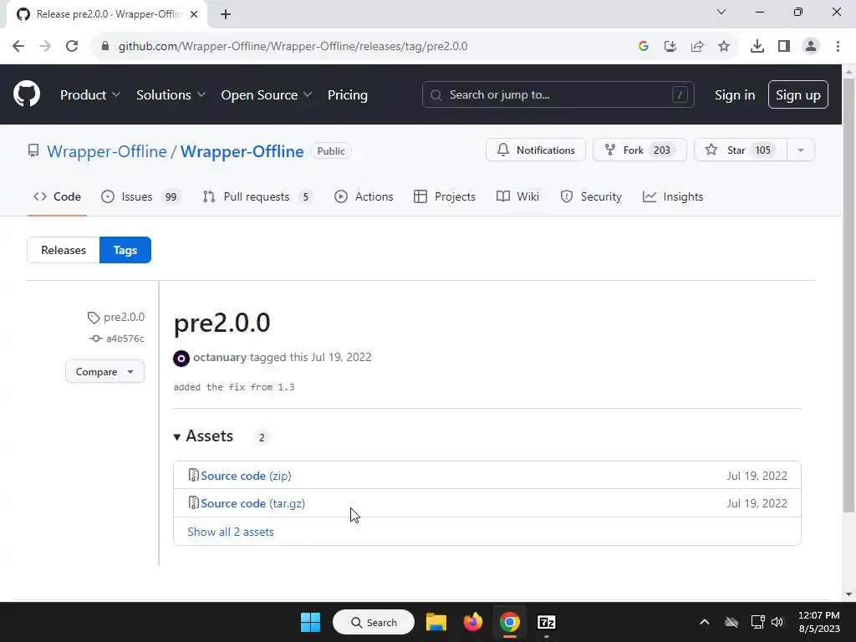The width and height of the screenshot is (856, 642).
Task: Open the Wrapper-Offline repository name link
Action: coord(242,151)
